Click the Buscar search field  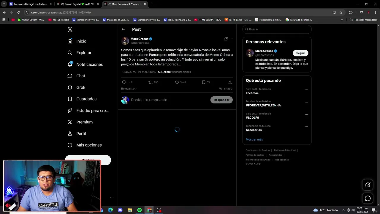[277, 29]
